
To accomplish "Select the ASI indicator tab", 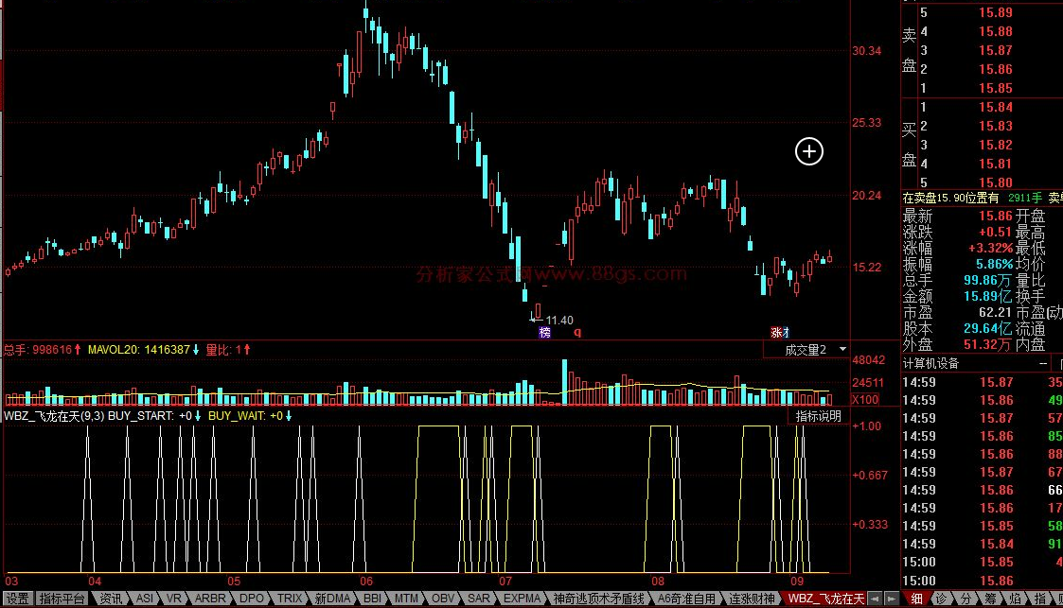I will point(145,599).
